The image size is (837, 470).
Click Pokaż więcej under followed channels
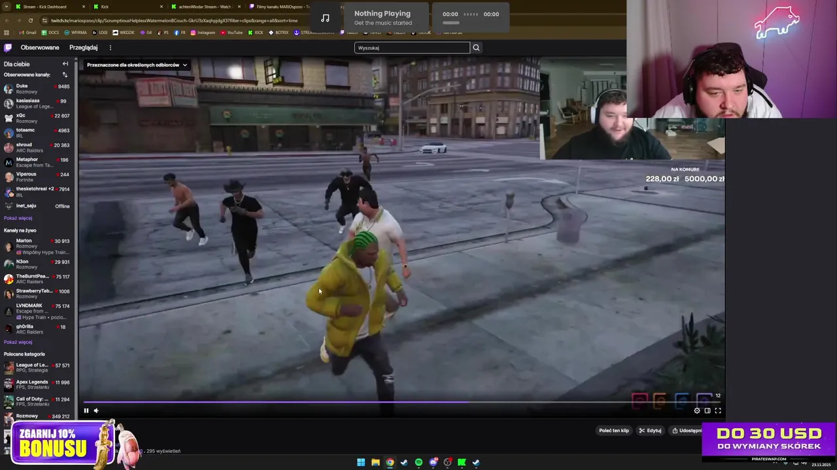pyautogui.click(x=18, y=218)
